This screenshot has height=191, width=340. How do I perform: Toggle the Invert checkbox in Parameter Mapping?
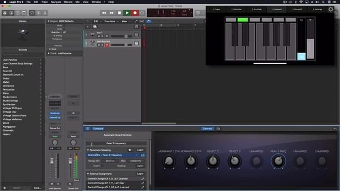coord(102,166)
